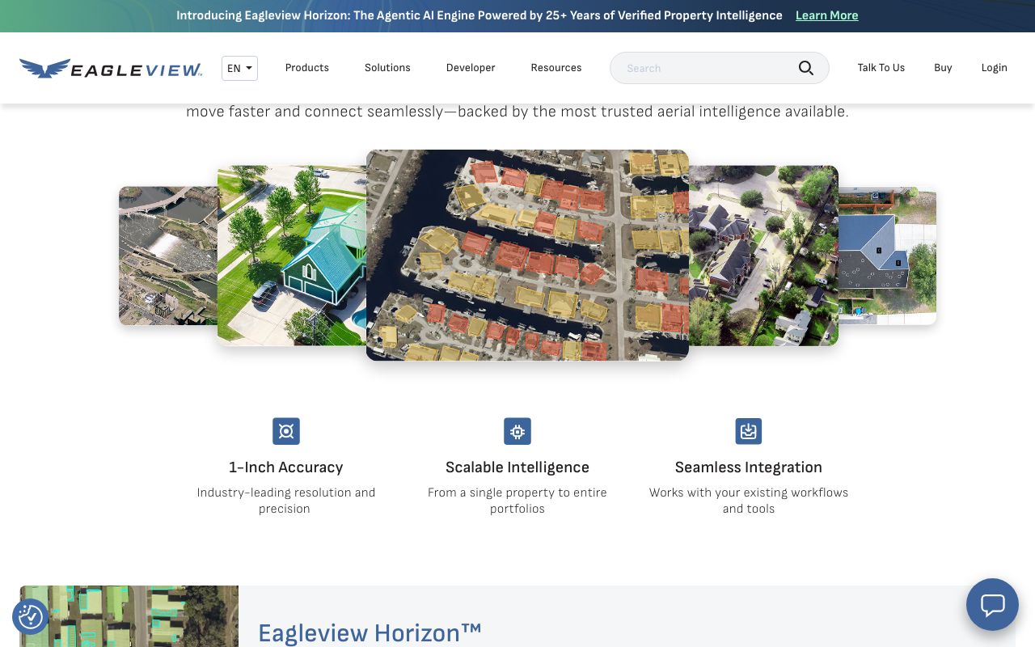Click the Eagleview logo
This screenshot has height=647, width=1035.
pos(111,69)
